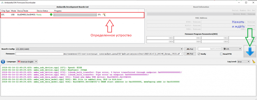Open the Board's Config A7L.DDR3.NAND dropdown
Image resolution: width=257 pixels, height=100 pixels.
point(181,49)
